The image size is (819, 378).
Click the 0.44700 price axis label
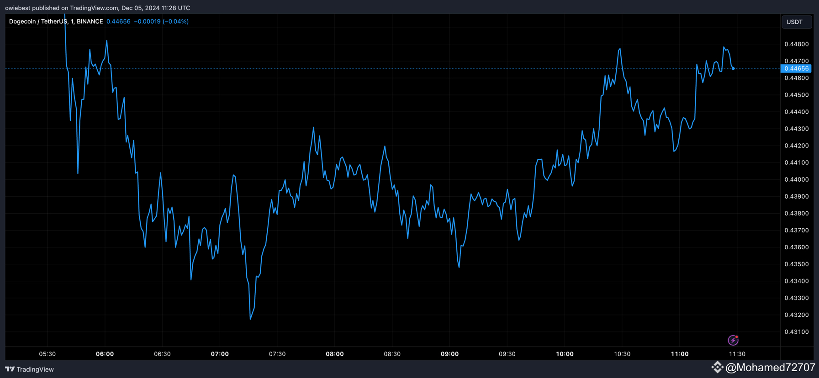pyautogui.click(x=796, y=61)
